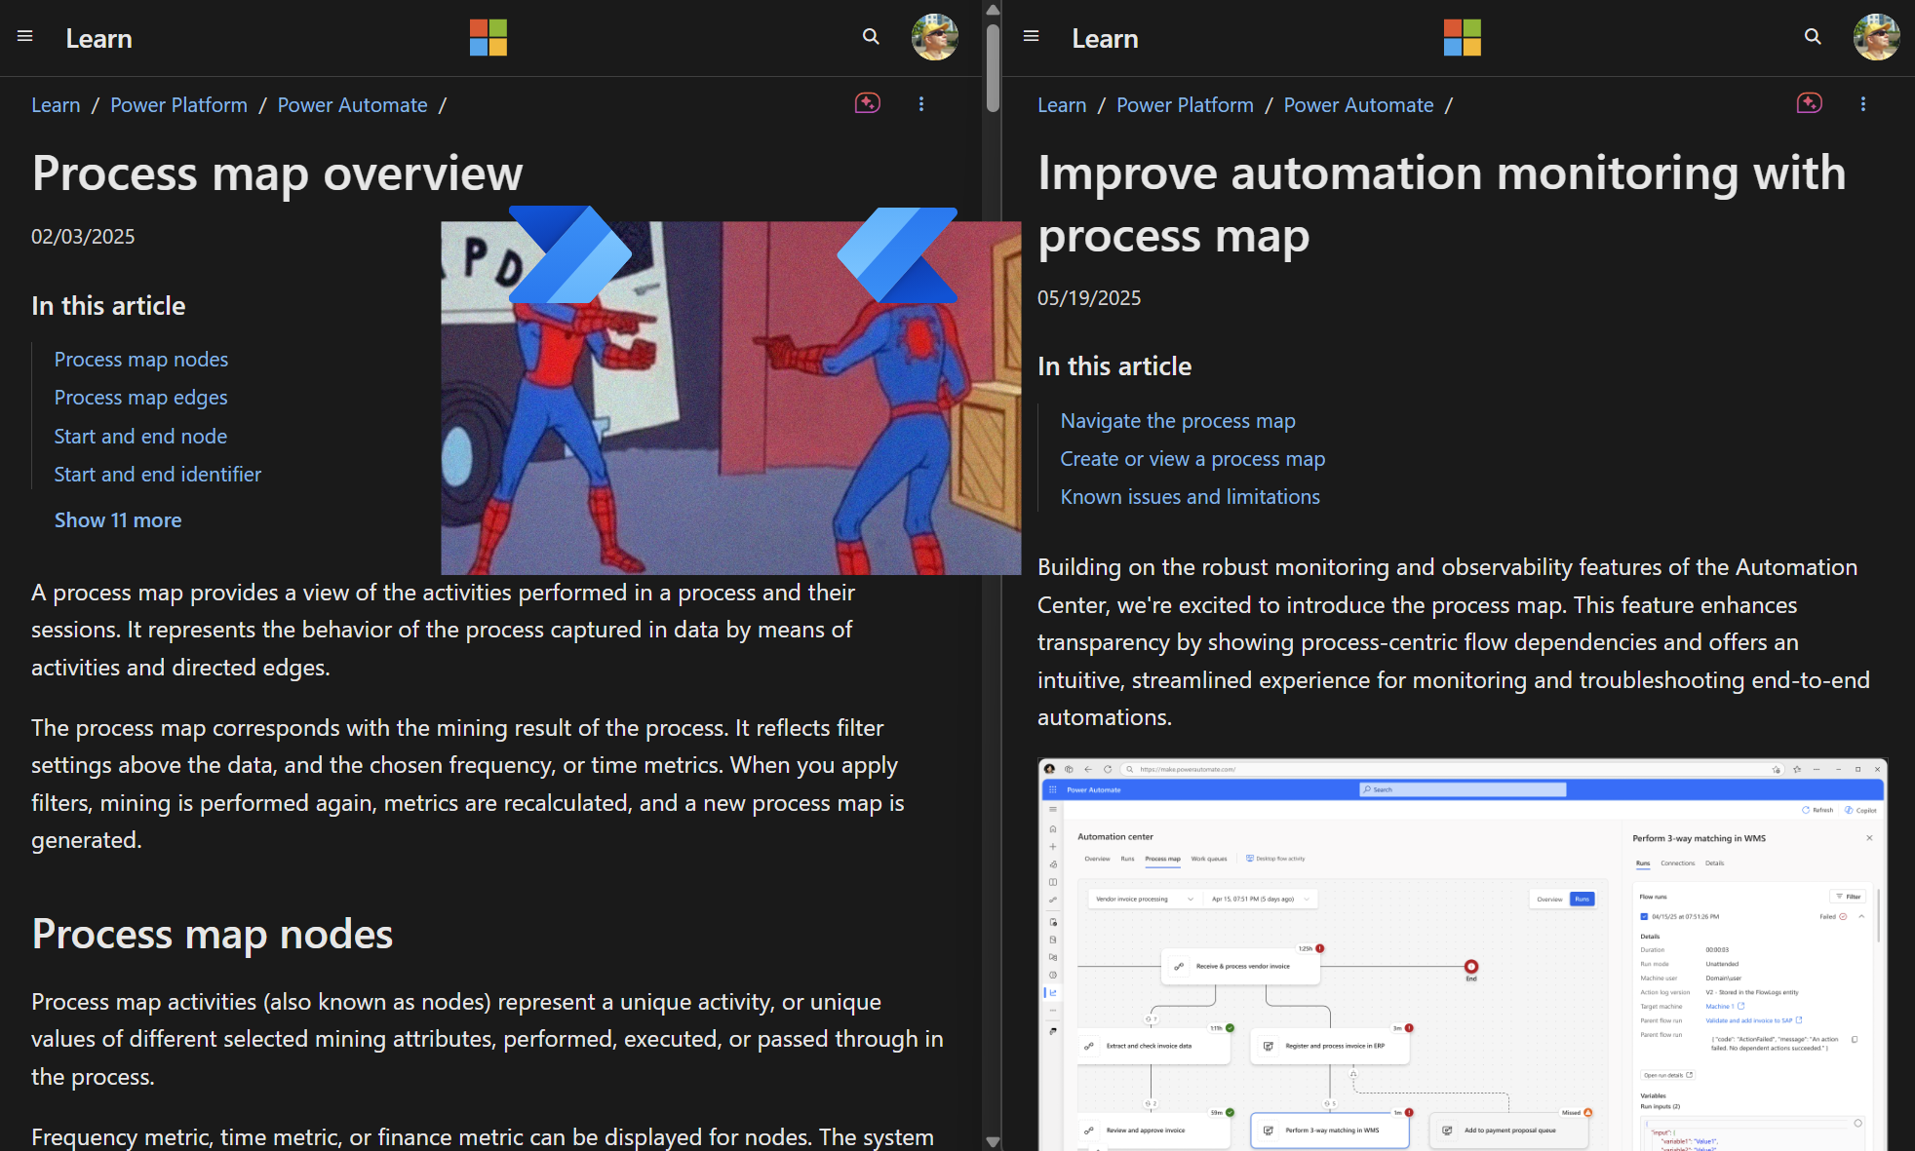
Task: Open search in the left window header
Action: click(x=871, y=37)
